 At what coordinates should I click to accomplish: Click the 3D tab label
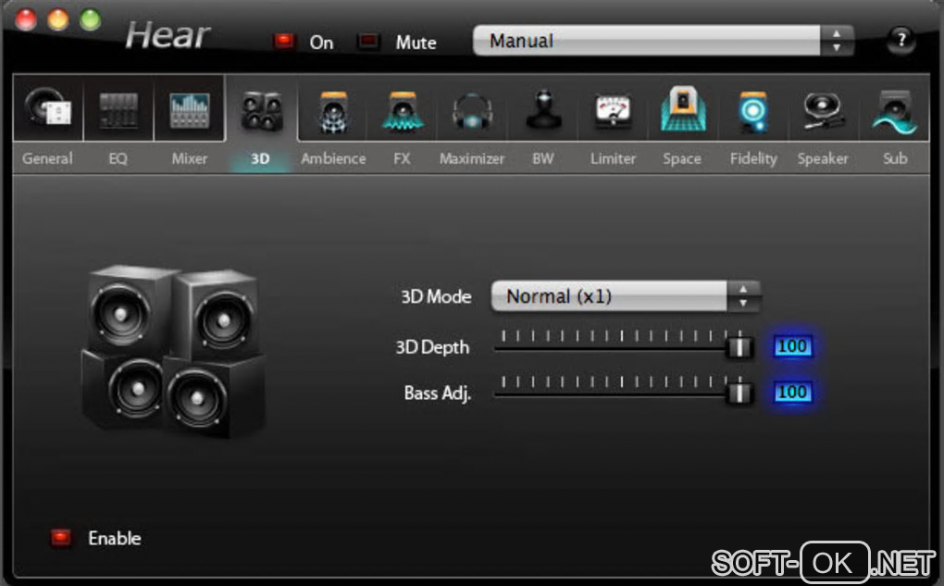click(x=260, y=158)
